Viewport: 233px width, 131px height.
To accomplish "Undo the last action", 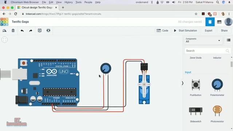I will (x=22, y=31).
